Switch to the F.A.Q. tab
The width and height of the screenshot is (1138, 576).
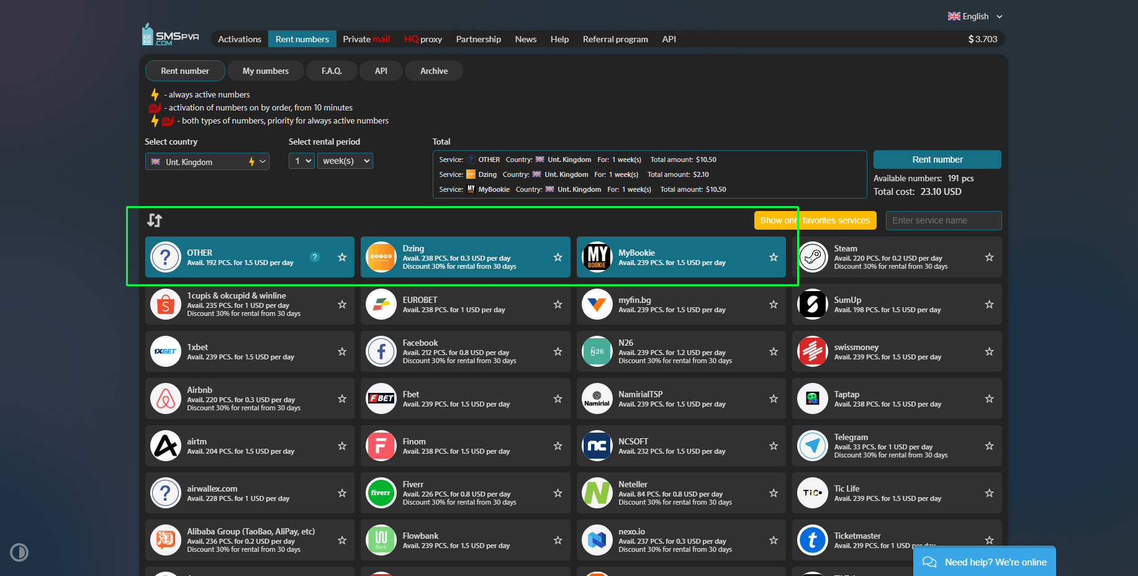coord(332,71)
